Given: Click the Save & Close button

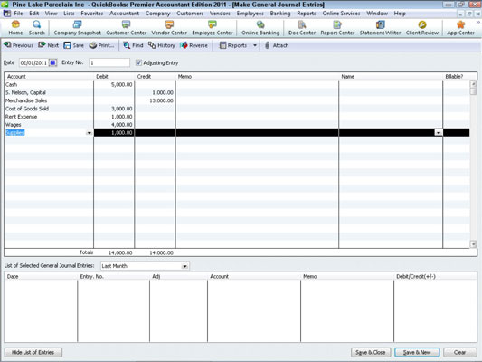Looking at the screenshot, I should tap(371, 352).
